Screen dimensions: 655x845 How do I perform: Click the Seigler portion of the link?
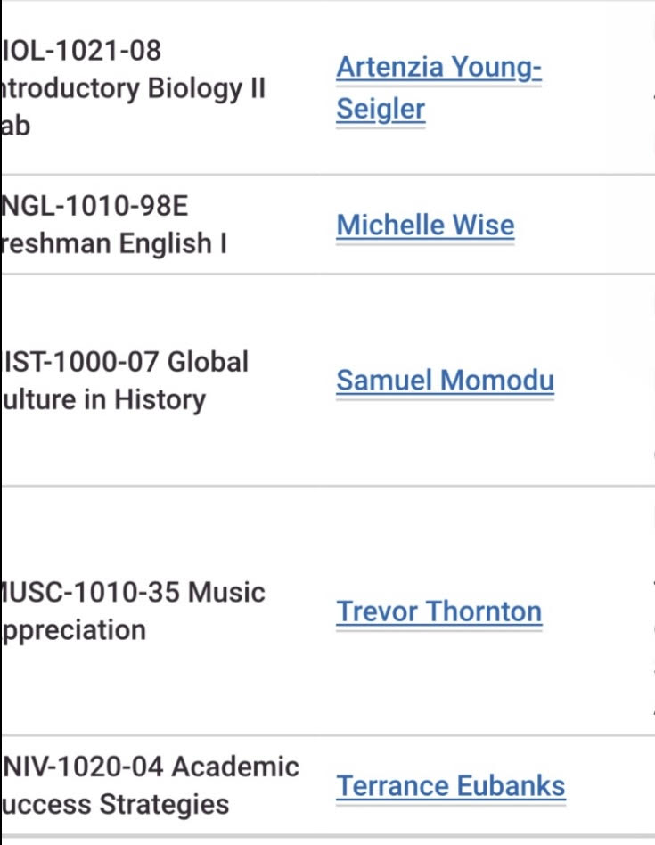(381, 110)
